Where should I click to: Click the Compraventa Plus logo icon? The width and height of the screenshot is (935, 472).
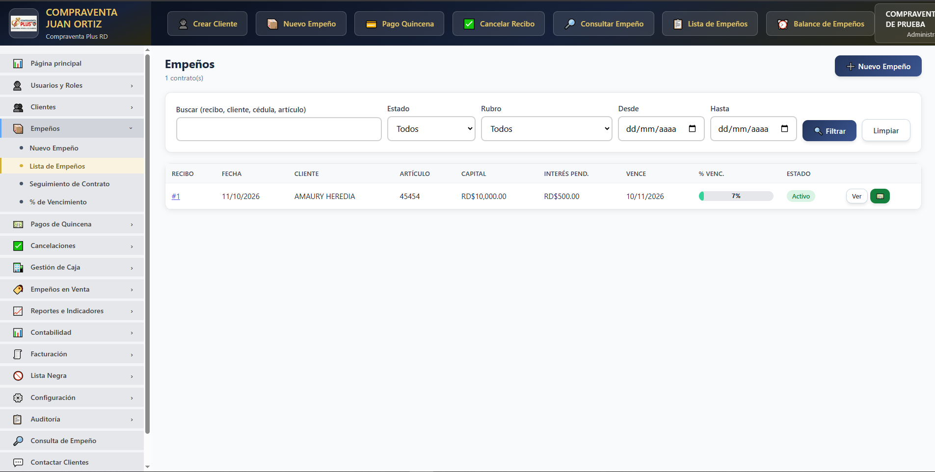(x=24, y=24)
